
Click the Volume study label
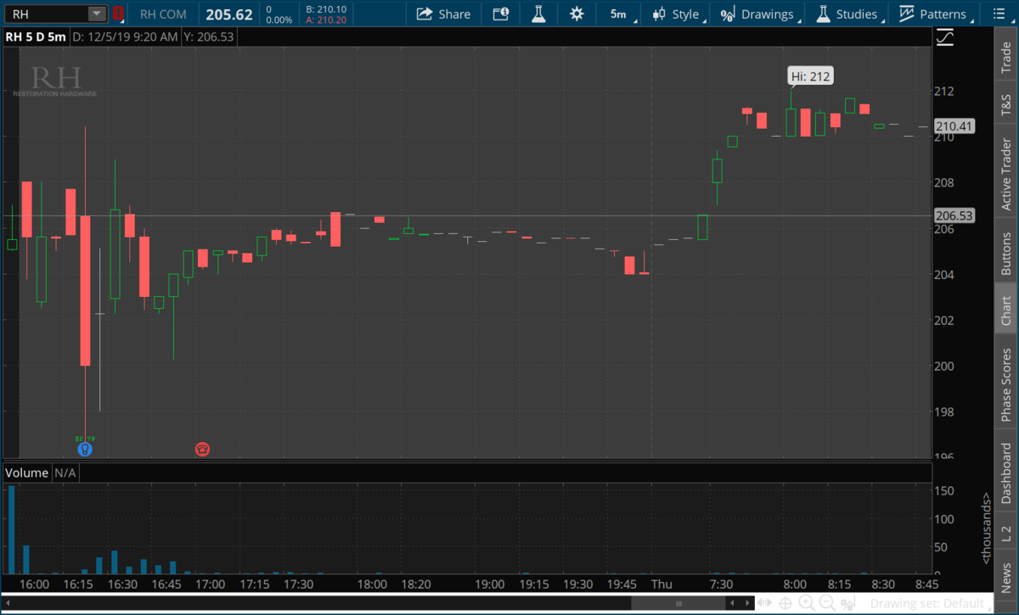click(x=27, y=472)
